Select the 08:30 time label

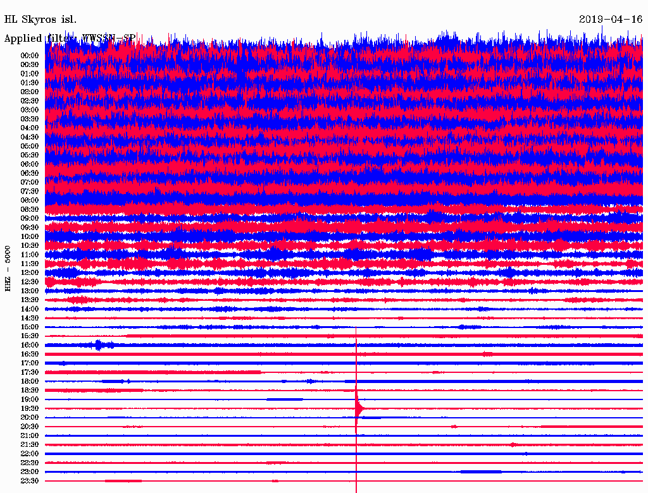coord(30,210)
